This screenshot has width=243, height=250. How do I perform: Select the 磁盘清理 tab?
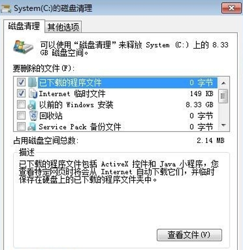(x=24, y=26)
